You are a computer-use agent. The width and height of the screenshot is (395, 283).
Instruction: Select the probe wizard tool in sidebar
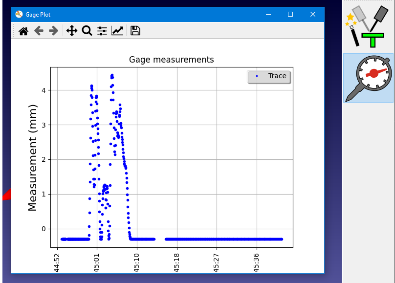368,26
